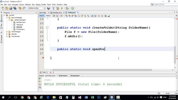Open the Profile Project dropdown arrow
This screenshot has height=100, width=178.
pos(75,8)
